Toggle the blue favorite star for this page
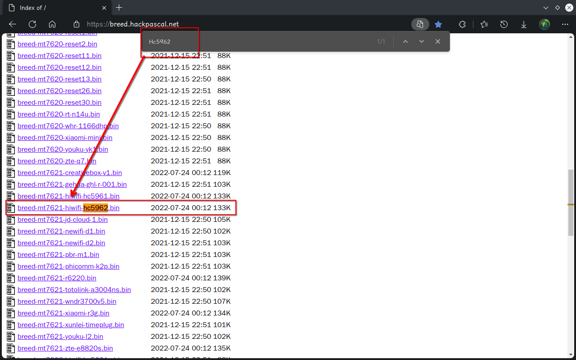Screen dimensions: 576x360 [x=438, y=24]
